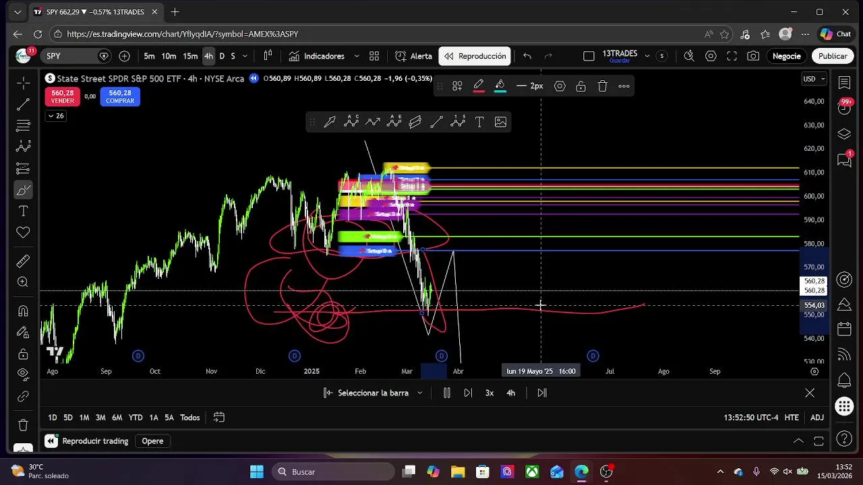Delete the selected drawing with trash icon
This screenshot has width=863, height=485.
coord(603,86)
